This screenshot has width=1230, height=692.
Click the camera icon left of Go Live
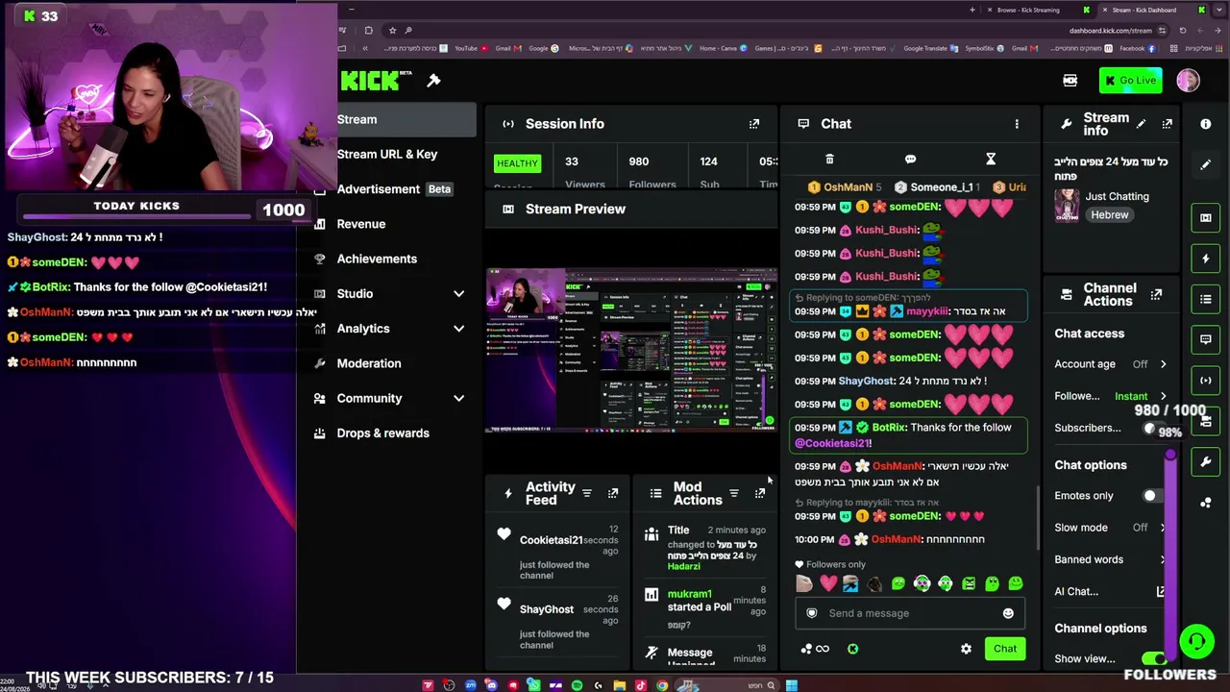point(1070,81)
